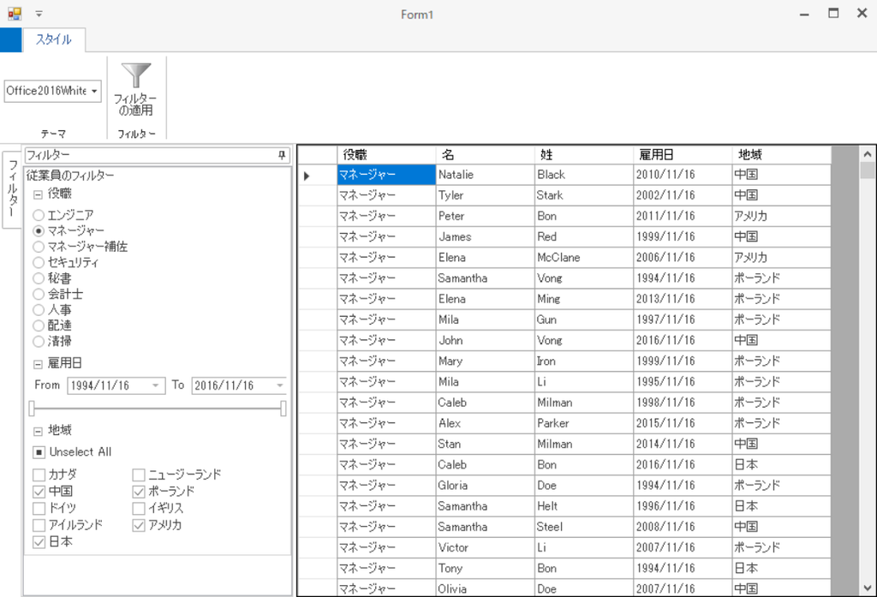Uncheck the ポーランド region checkbox
Screen dimensions: 877x597
point(139,492)
